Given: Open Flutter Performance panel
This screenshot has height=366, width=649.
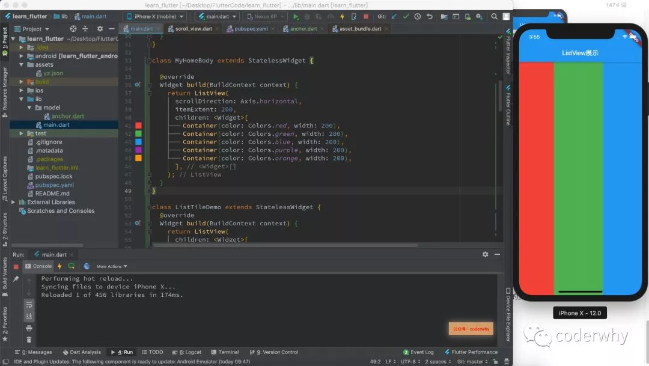Looking at the screenshot, I should [471, 352].
